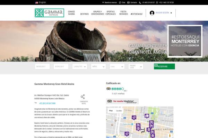Open Grupos y Convenciones menu
Viewport: 208px width, 138px height.
coord(97,13)
